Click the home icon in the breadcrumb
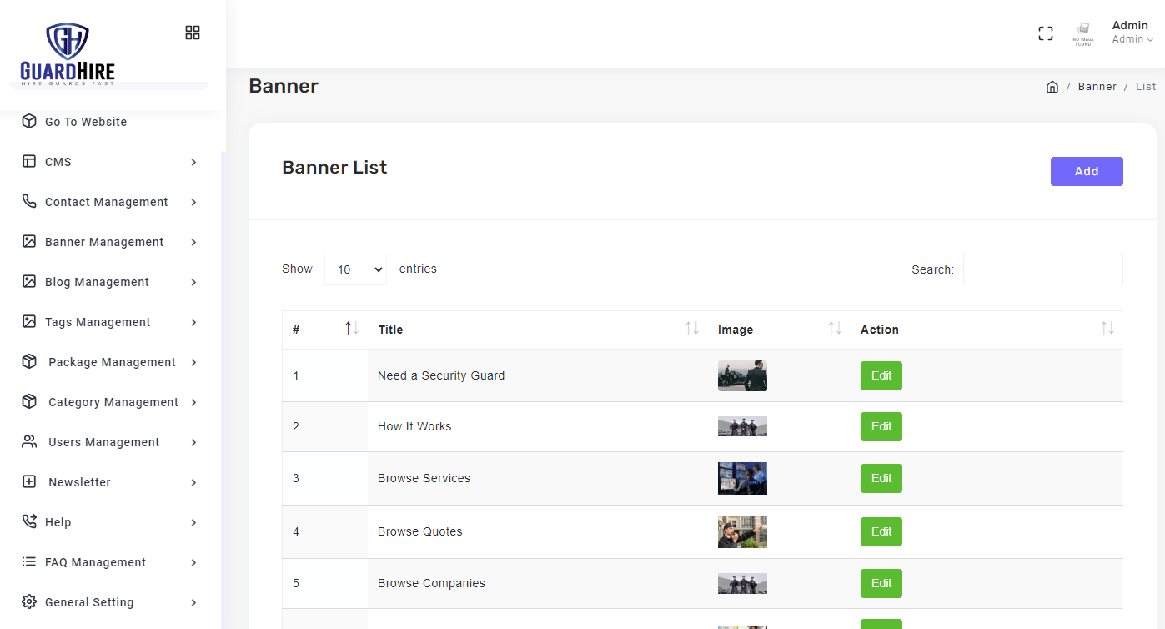Image resolution: width=1165 pixels, height=629 pixels. (1052, 87)
